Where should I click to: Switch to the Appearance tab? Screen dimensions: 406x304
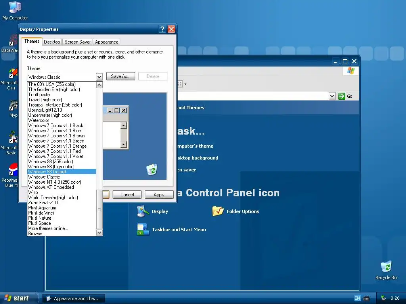tap(106, 42)
